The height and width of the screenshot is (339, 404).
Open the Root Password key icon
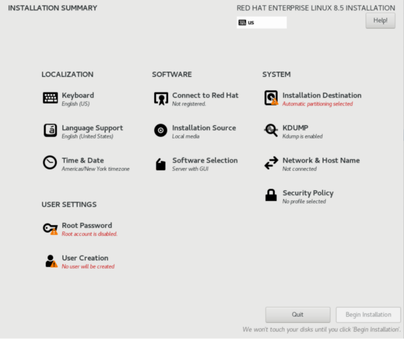(x=50, y=229)
